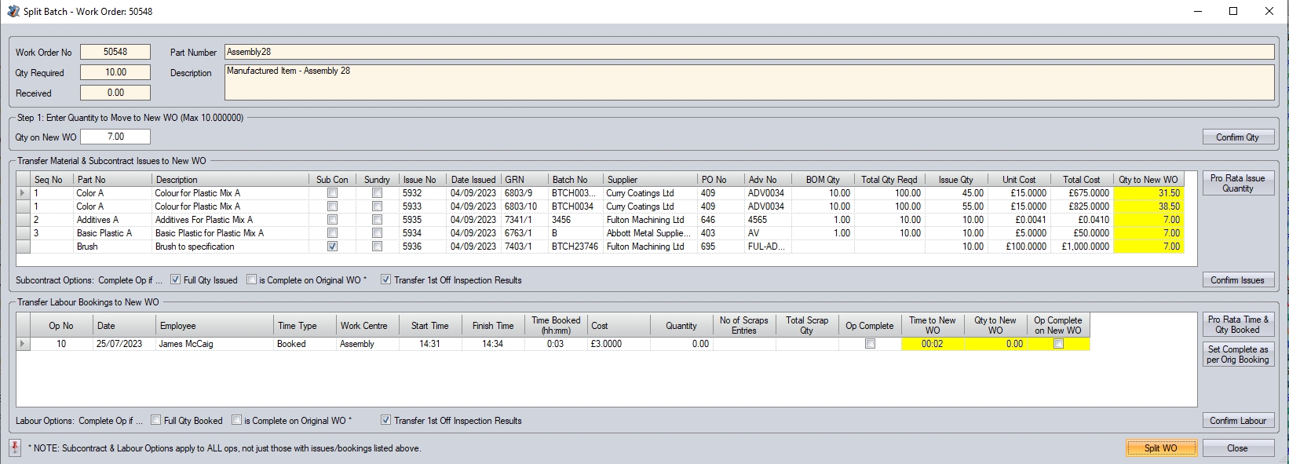Check Op Complete on New WO box
Image resolution: width=1289 pixels, height=464 pixels.
1058,344
